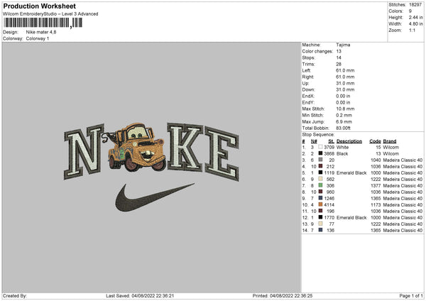Click the 'Up:' label
Screen dimensions: 426x301
305,83
